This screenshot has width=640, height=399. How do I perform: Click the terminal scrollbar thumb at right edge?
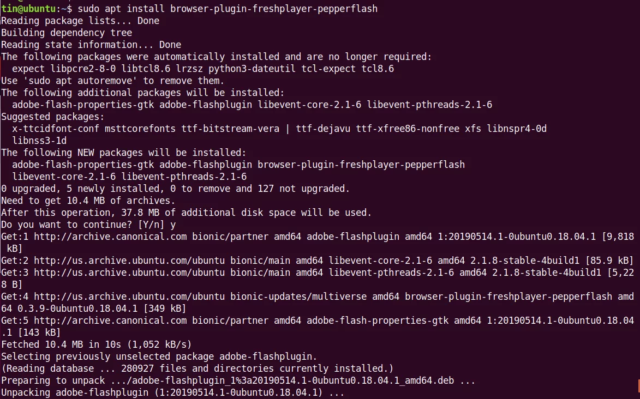click(x=638, y=389)
